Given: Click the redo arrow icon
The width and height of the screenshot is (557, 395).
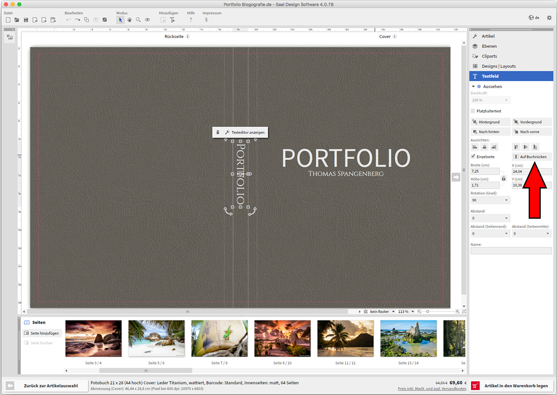Looking at the screenshot, I should [x=78, y=20].
